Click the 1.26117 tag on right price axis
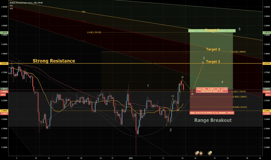 click(266, 89)
